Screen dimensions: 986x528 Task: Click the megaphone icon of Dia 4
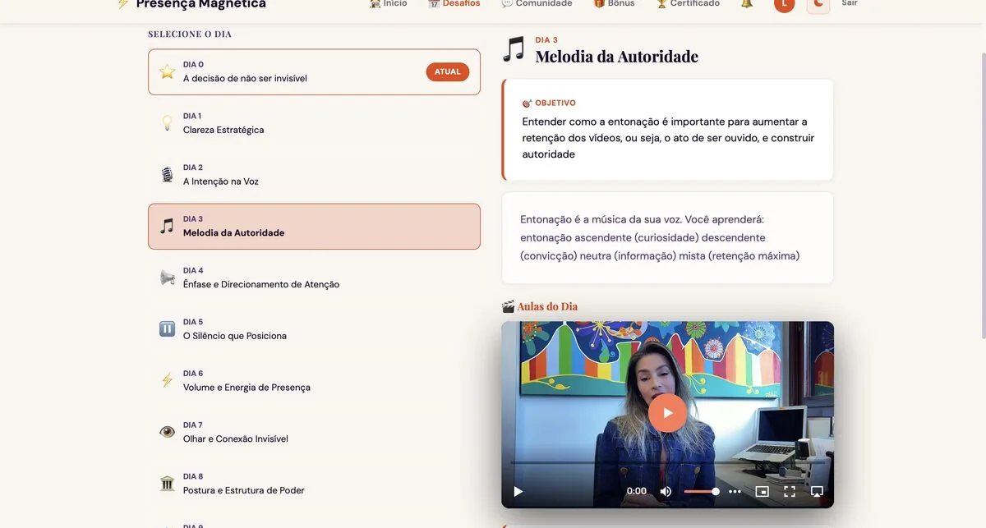coord(167,278)
